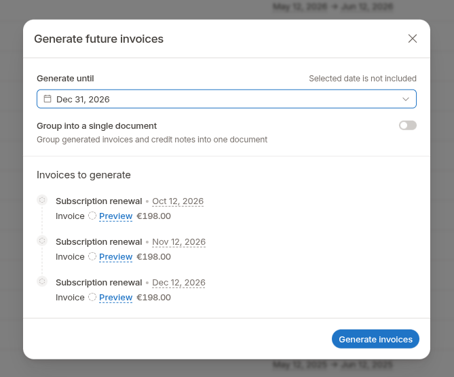Screen dimensions: 454x377
Task: Click the Generate invoices button
Action: 375,339
